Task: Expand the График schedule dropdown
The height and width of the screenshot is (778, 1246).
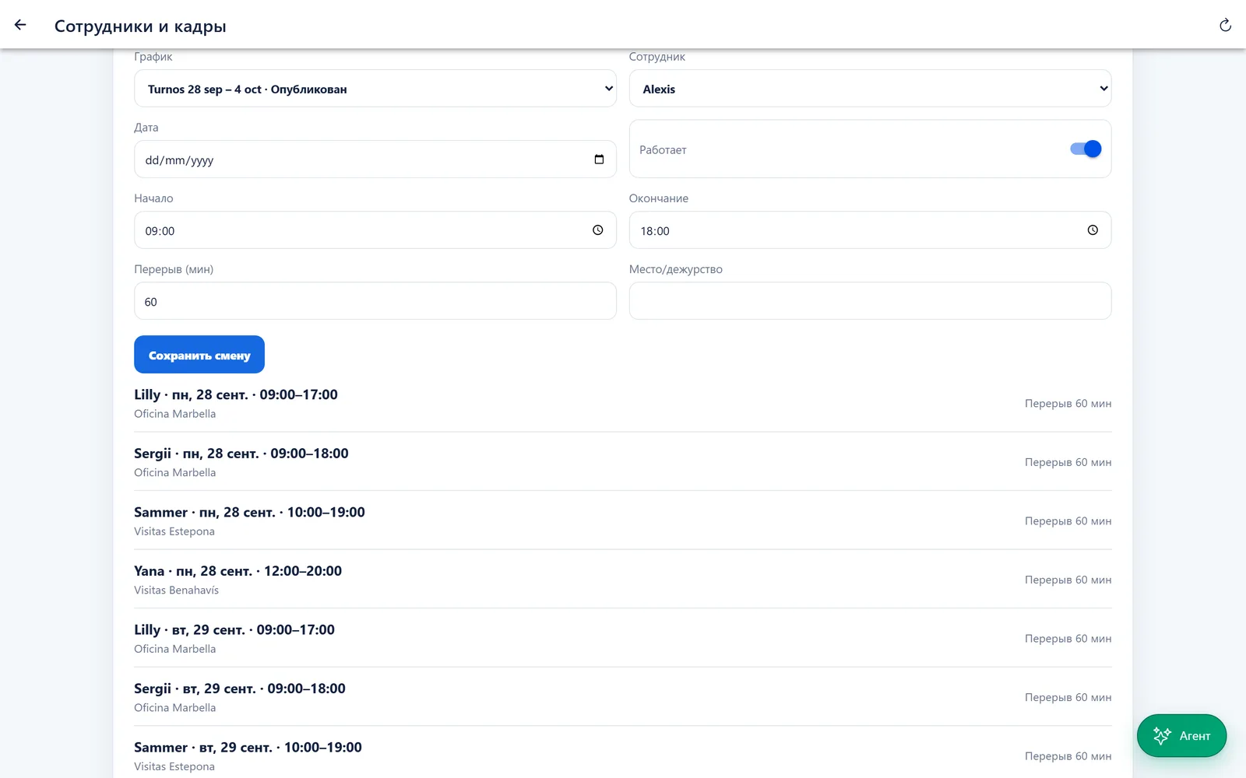Action: coord(375,89)
